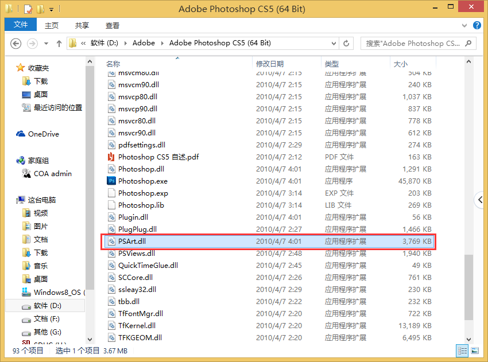
Task: Select file SCCore.dll
Action: [x=135, y=278]
